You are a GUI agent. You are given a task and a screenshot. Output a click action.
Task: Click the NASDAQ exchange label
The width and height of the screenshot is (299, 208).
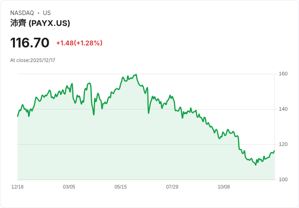(22, 13)
